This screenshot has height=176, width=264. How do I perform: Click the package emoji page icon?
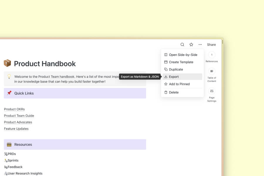click(7, 63)
